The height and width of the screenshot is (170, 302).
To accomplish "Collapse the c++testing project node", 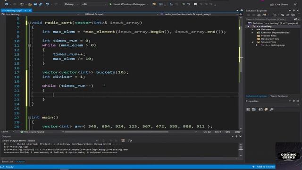I will point(249,26).
